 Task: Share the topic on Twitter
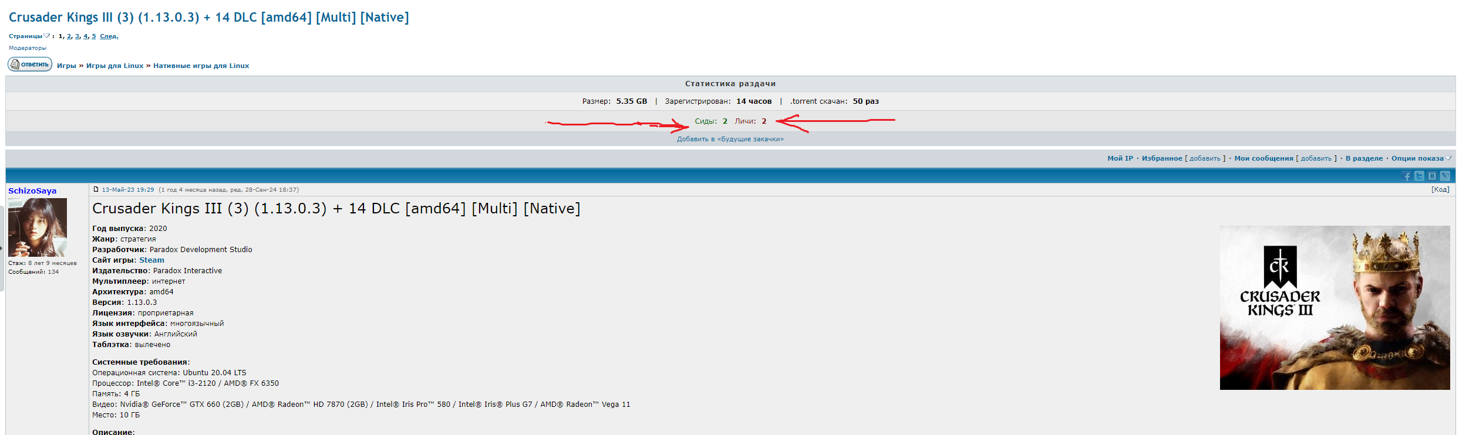[x=1420, y=176]
